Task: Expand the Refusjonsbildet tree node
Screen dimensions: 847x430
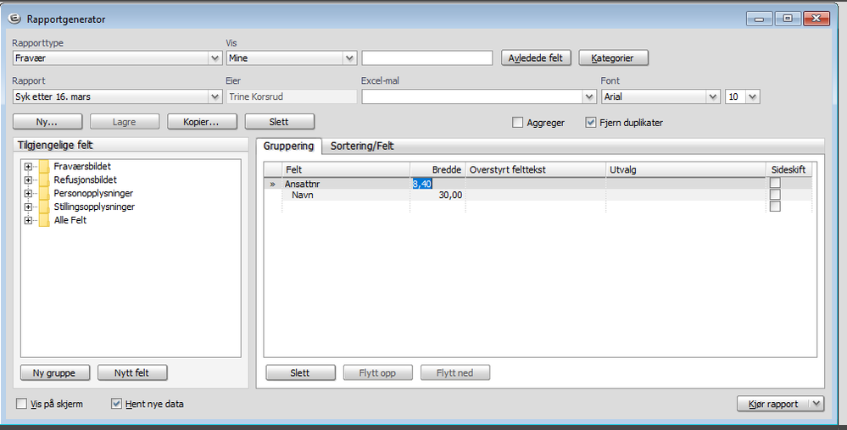Action: coord(28,180)
